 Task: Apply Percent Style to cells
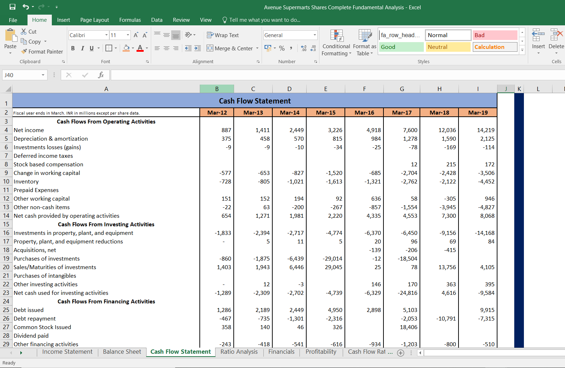[x=282, y=48]
